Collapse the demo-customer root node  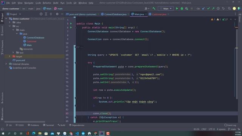pos(6,19)
